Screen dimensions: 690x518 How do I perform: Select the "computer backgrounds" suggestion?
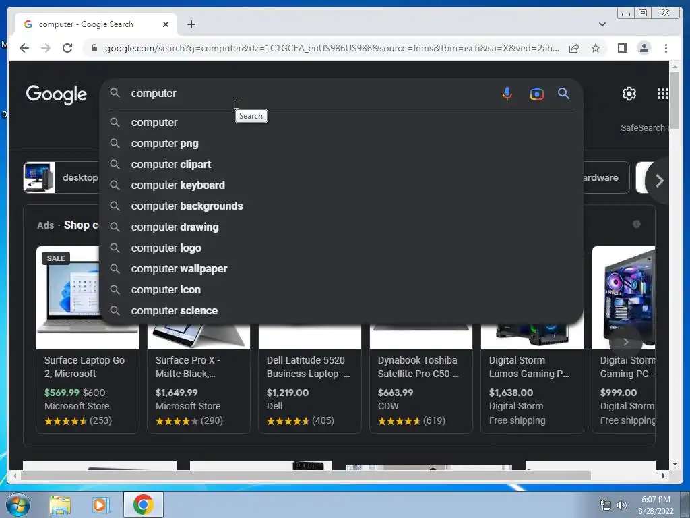click(342, 206)
